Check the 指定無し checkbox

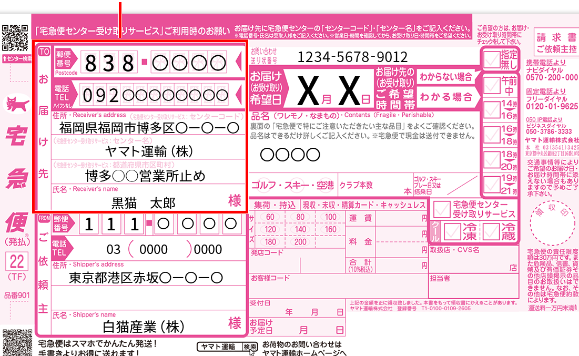(492, 60)
